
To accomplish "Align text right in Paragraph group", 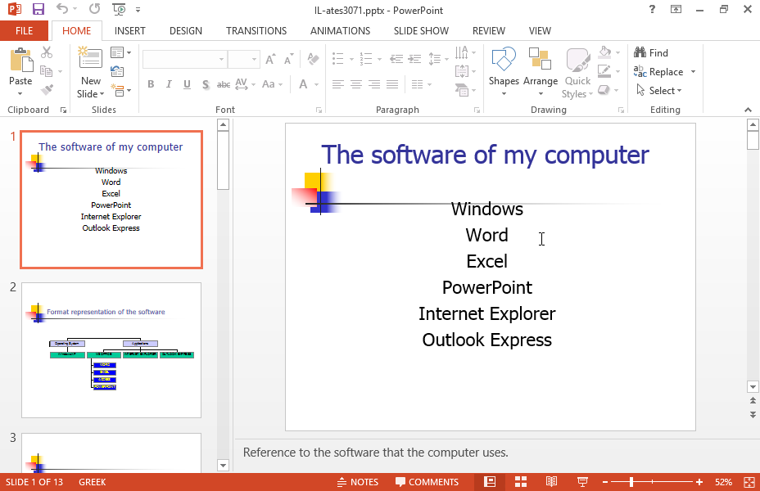I will click(x=374, y=84).
